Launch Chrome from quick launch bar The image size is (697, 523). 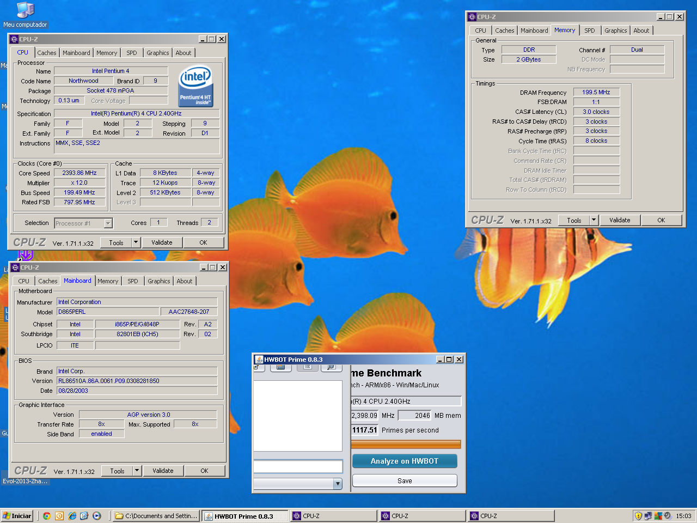click(47, 516)
